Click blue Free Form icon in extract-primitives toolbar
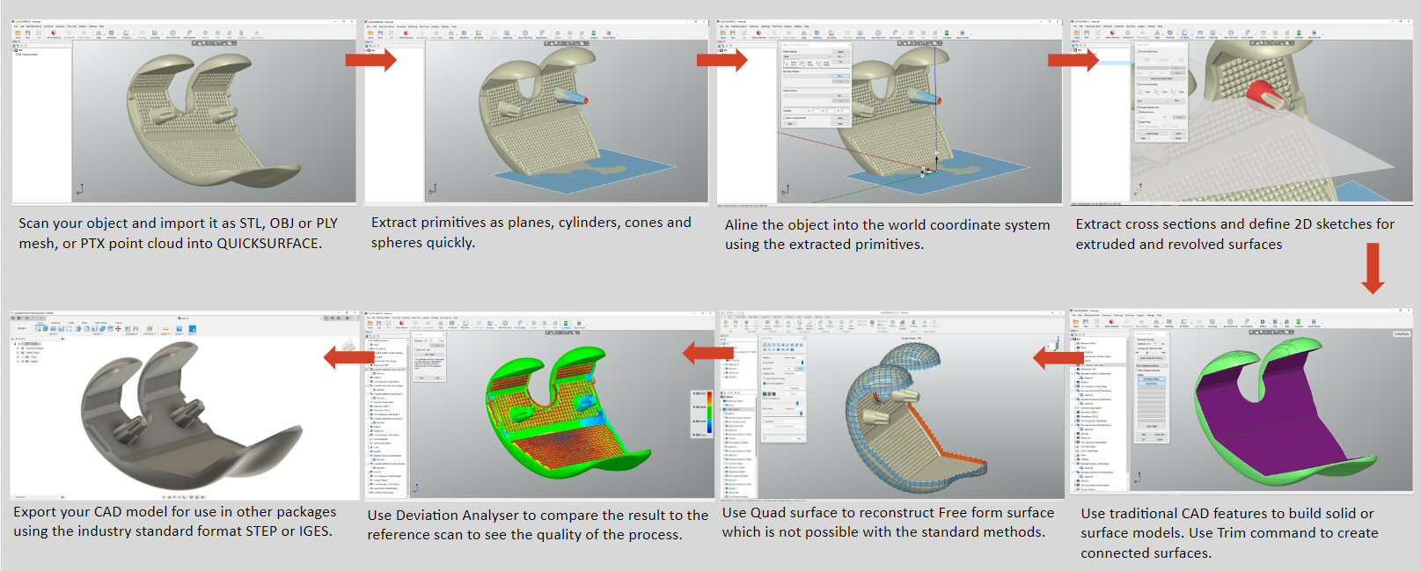 click(524, 33)
